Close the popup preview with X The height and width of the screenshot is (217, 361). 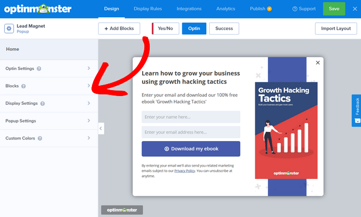[318, 62]
